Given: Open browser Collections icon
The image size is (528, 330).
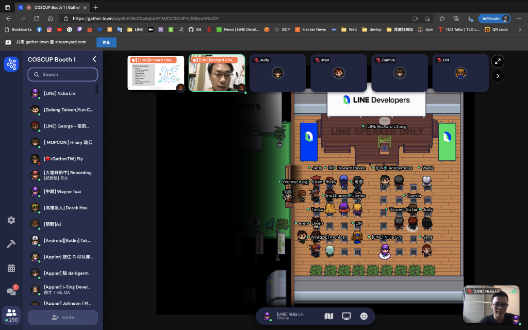Looking at the screenshot, I should (x=456, y=19).
